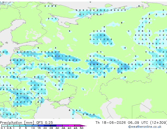Click the '35' legend scale value
This screenshot has width=167, height=129.
(x=63, y=128)
